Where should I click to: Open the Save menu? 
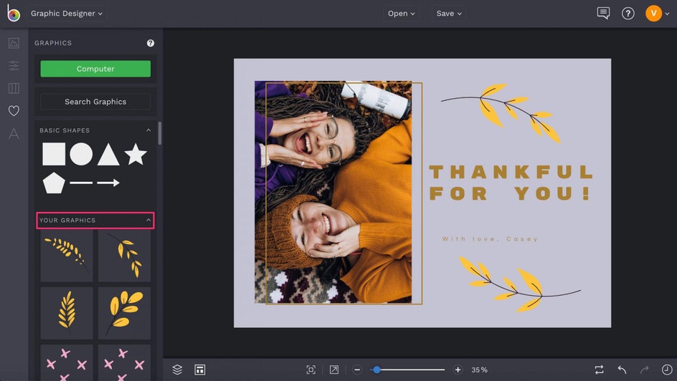point(449,14)
